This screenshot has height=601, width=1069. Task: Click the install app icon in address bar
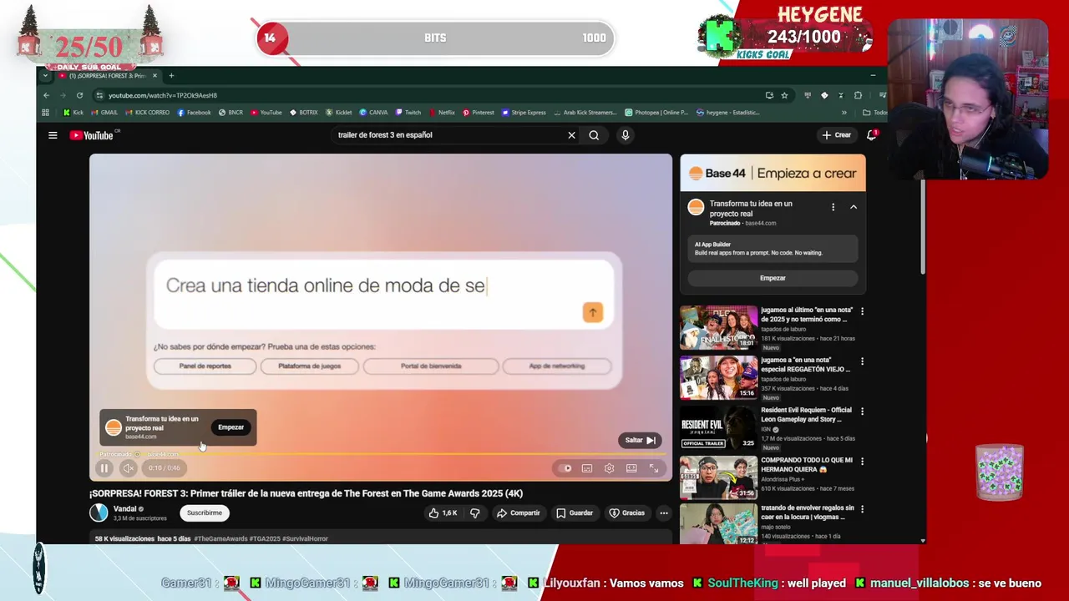coord(769,95)
